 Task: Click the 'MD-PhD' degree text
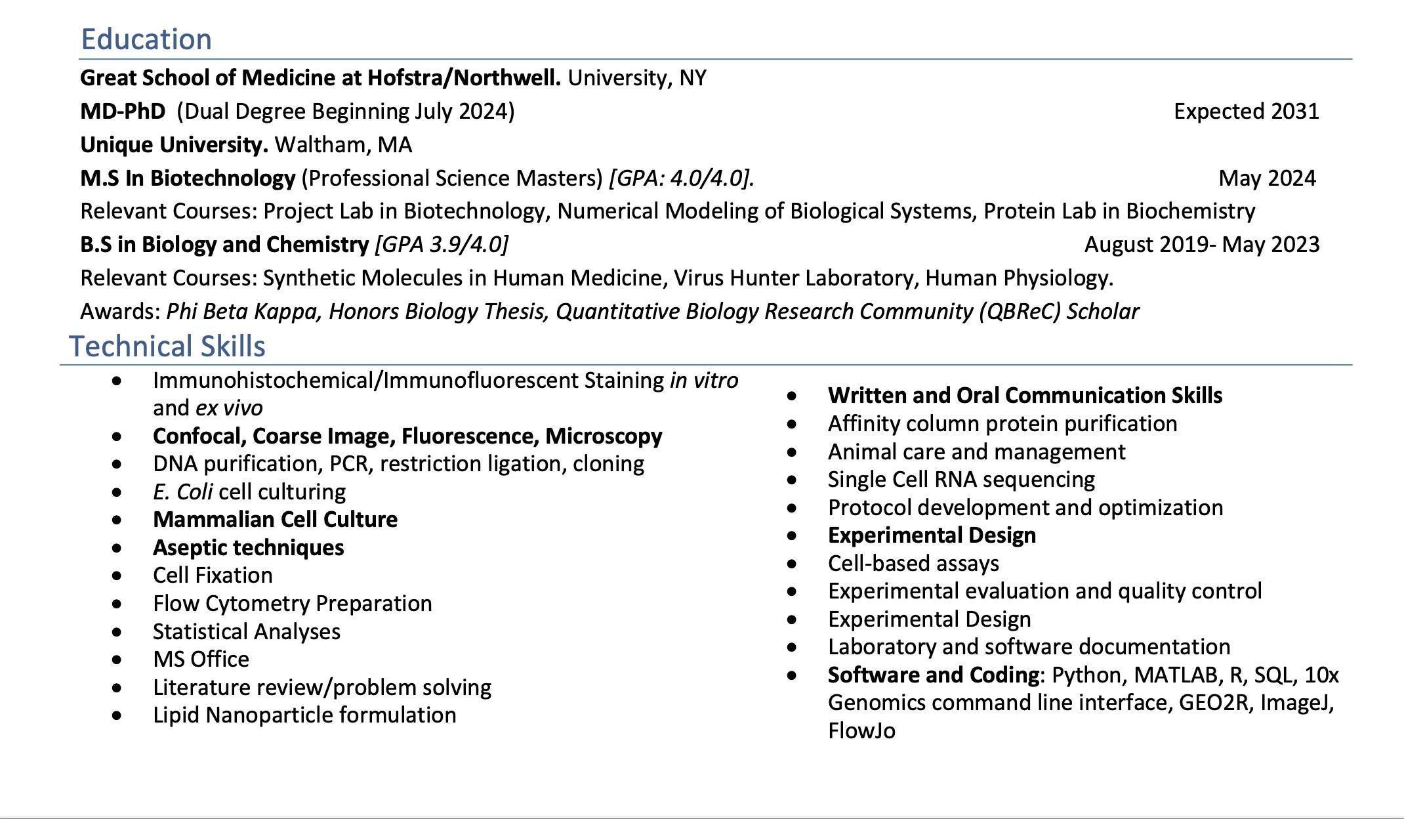[123, 111]
